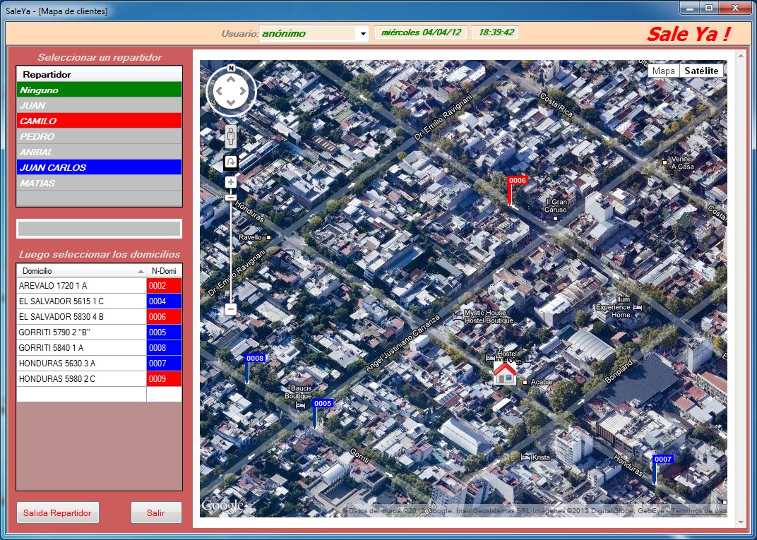Image resolution: width=757 pixels, height=540 pixels.
Task: Click the blue 0005 map marker
Action: pos(323,404)
